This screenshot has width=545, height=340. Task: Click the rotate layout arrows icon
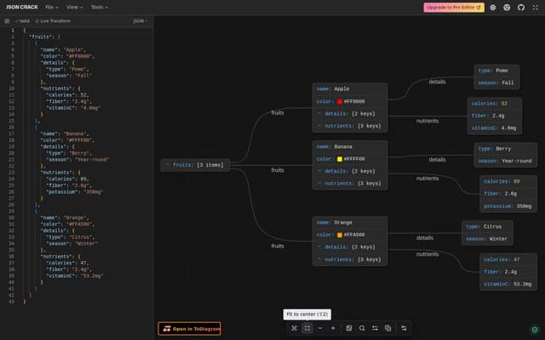[x=375, y=328]
